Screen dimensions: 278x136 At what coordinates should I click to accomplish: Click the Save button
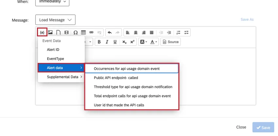coord(263,127)
